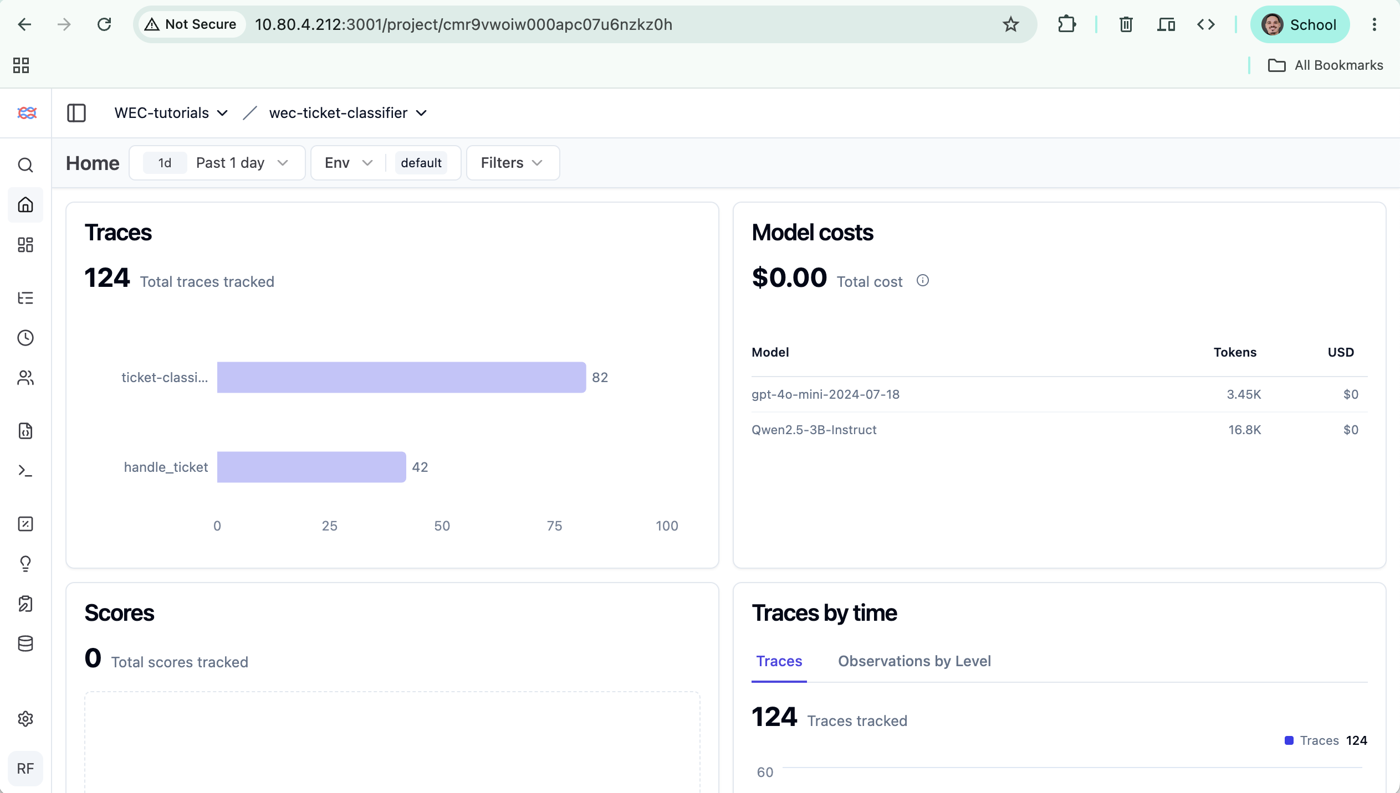Image resolution: width=1400 pixels, height=793 pixels.
Task: Click the Total cost info icon
Action: pos(923,281)
